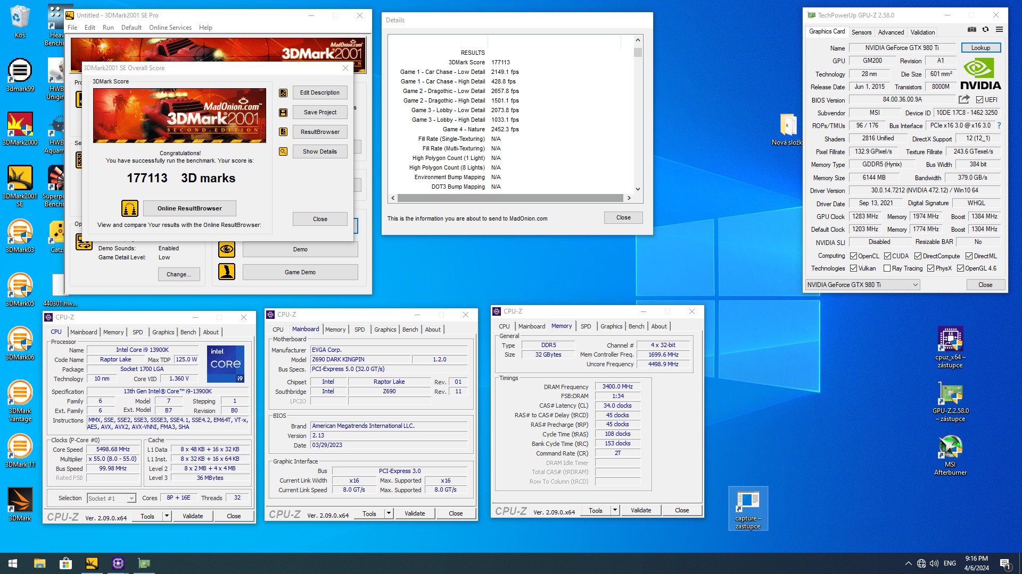1022x574 pixels.
Task: Show hidden system tray icons
Action: pyautogui.click(x=908, y=563)
